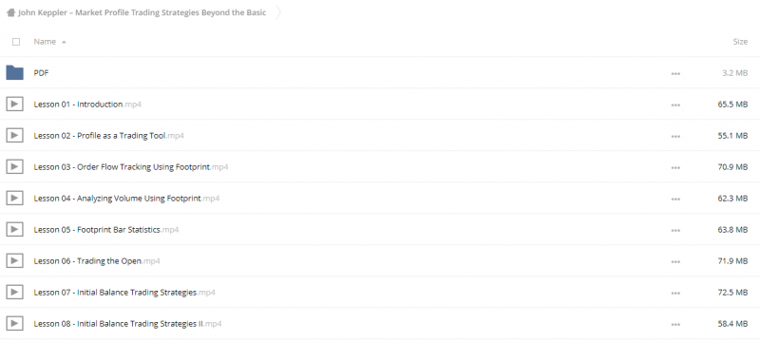
Task: Click the video icon for Lesson 03 Order Flow Tracking
Action: tap(14, 166)
